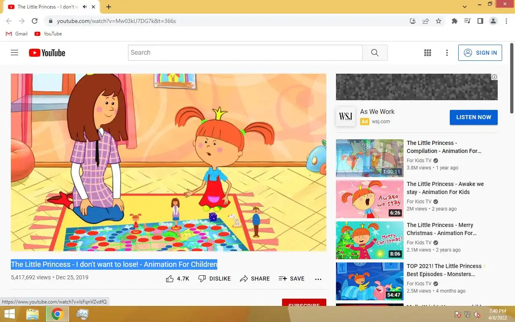Open the Gmail bookmark
Screen dimensions: 515x322
click(16, 34)
